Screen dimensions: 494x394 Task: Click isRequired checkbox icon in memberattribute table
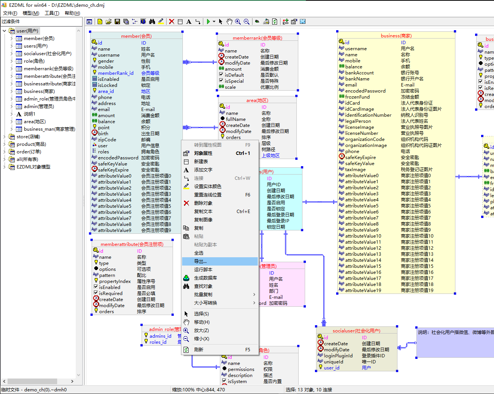96,293
